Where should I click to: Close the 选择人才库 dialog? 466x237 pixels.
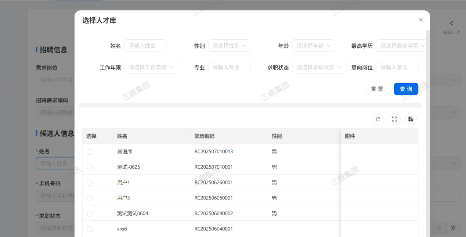pos(420,20)
